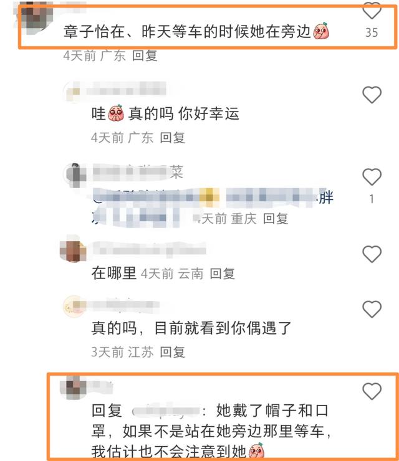Reply to the '你好幸运' comment

point(172,138)
